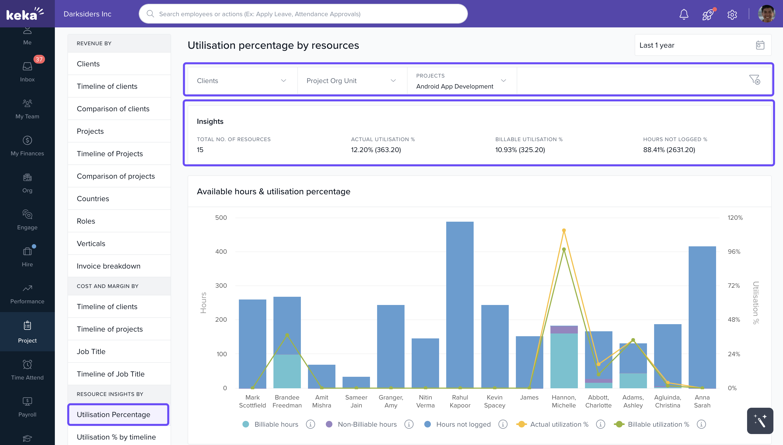Select Invoice breakdown report
783x445 pixels.
pyautogui.click(x=108, y=266)
